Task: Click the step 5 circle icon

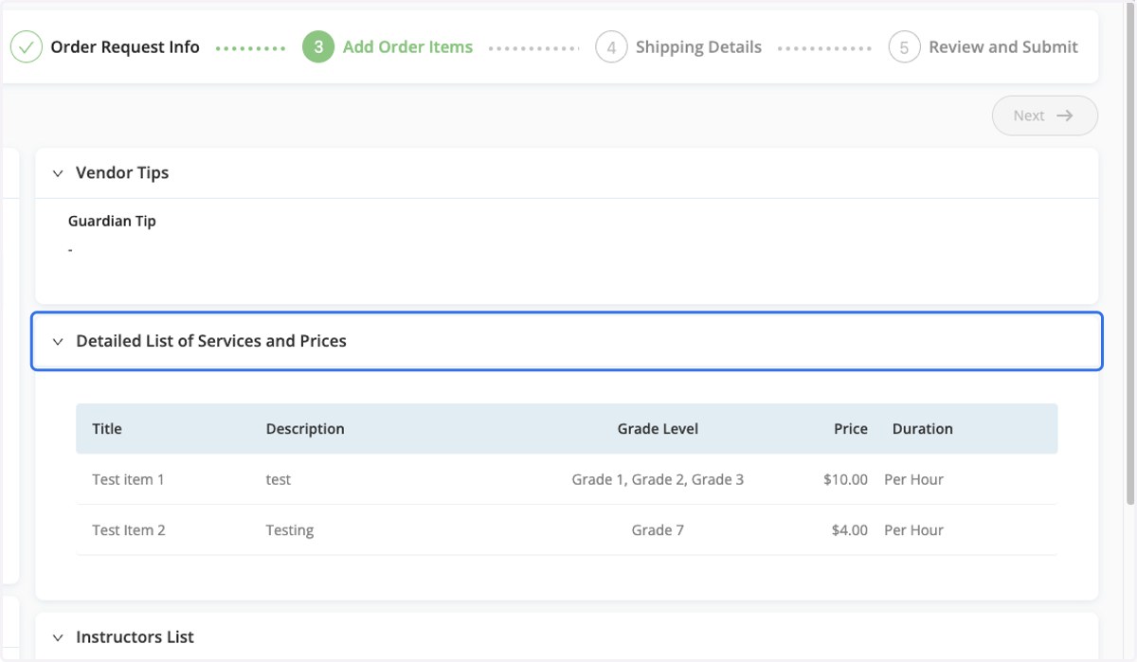Action: tap(904, 47)
